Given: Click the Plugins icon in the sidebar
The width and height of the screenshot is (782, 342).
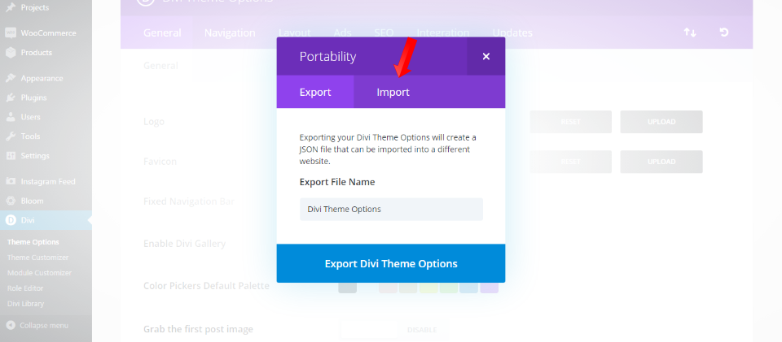Looking at the screenshot, I should (11, 97).
